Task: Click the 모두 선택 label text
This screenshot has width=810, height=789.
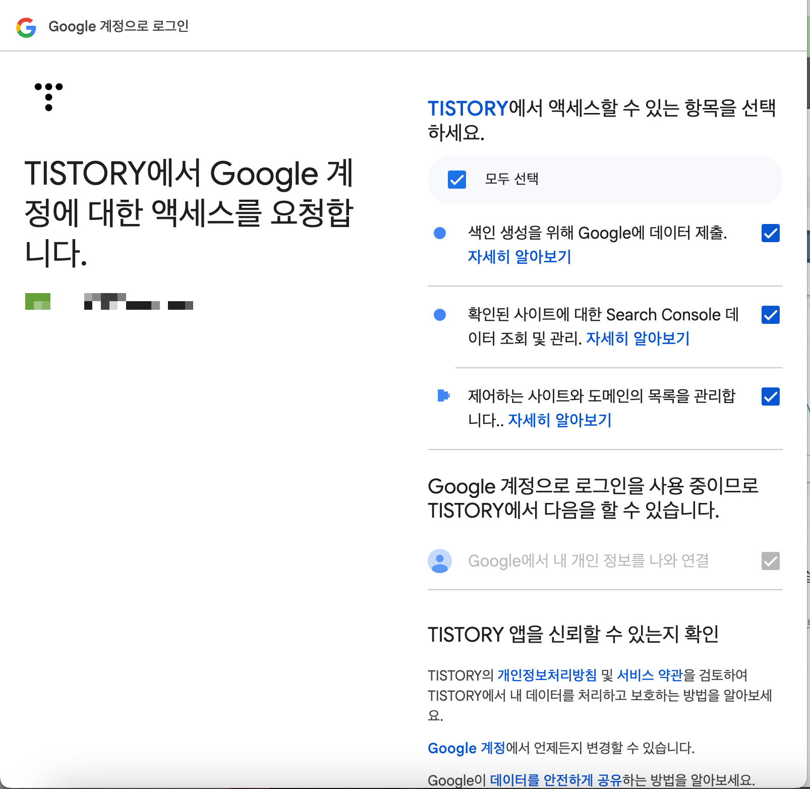Action: (x=511, y=179)
